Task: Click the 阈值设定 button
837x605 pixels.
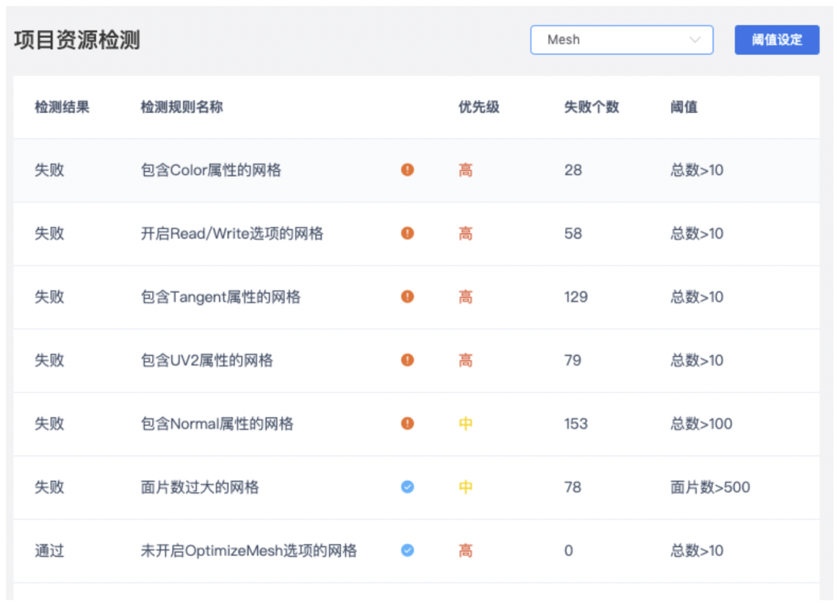Action: coord(777,40)
